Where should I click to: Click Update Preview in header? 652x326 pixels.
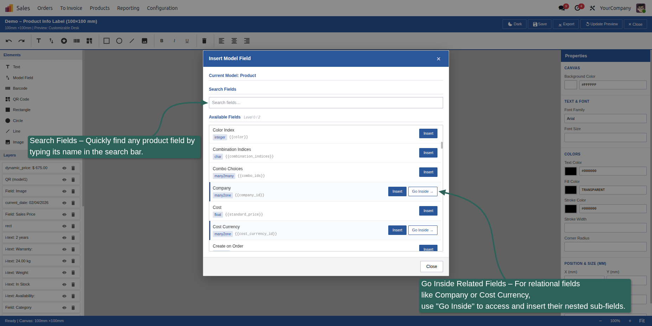tap(601, 24)
